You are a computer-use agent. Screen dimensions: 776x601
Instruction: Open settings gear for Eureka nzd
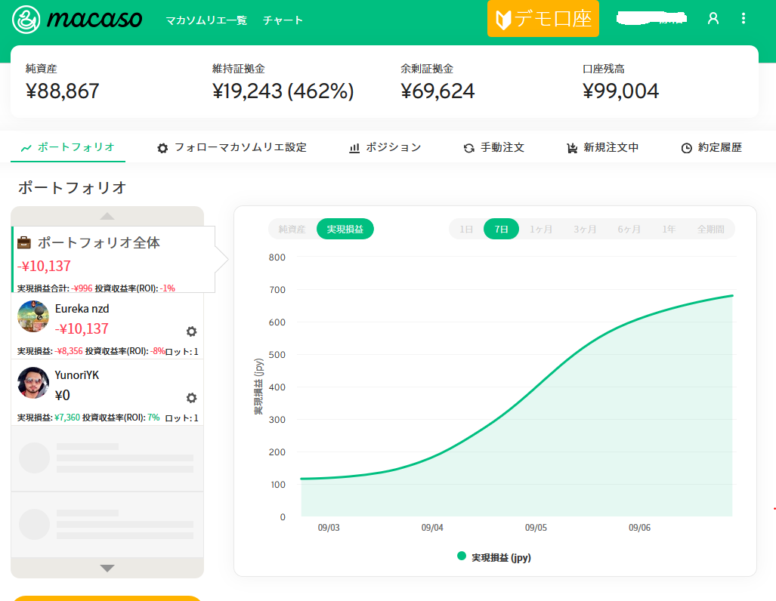pyautogui.click(x=191, y=331)
